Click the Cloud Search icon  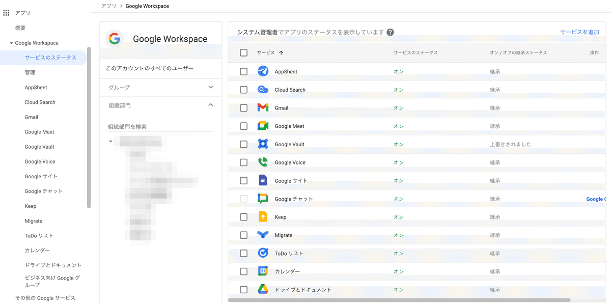pyautogui.click(x=263, y=90)
